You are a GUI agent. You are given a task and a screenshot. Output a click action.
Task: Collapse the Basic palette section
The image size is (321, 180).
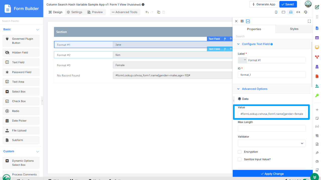(x=38, y=29)
